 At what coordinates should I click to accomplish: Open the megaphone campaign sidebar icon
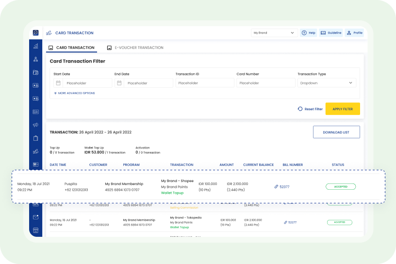35,125
